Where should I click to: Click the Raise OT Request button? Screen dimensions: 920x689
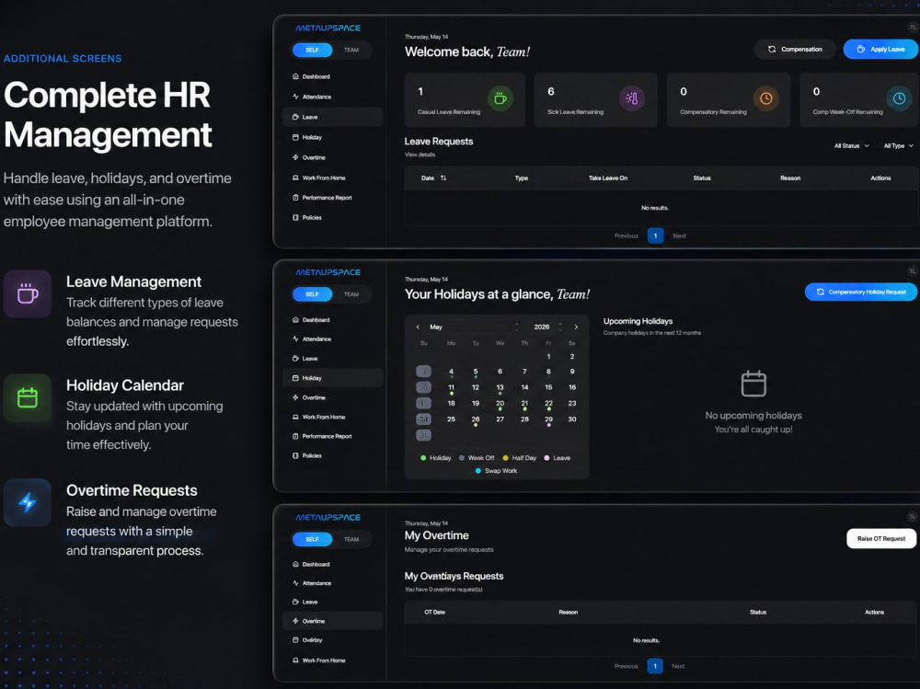coord(880,538)
